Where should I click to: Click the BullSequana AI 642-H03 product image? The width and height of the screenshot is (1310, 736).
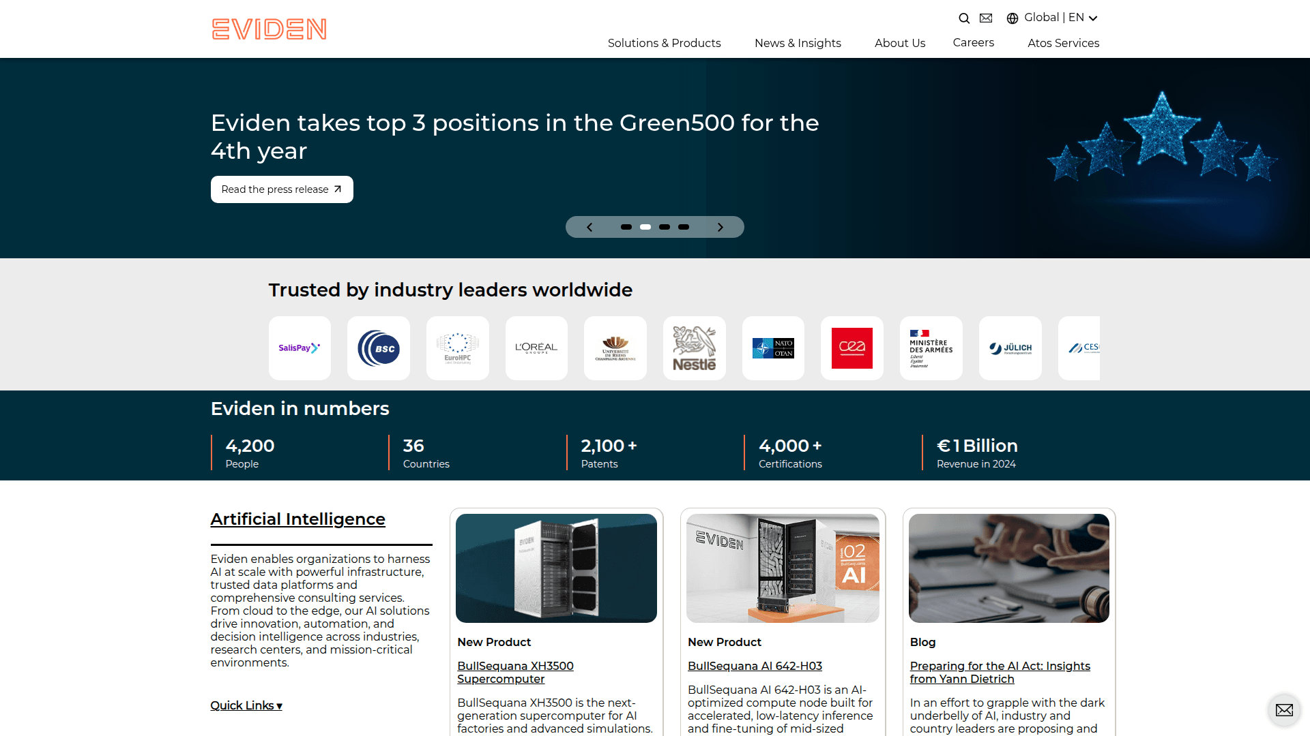pyautogui.click(x=783, y=568)
